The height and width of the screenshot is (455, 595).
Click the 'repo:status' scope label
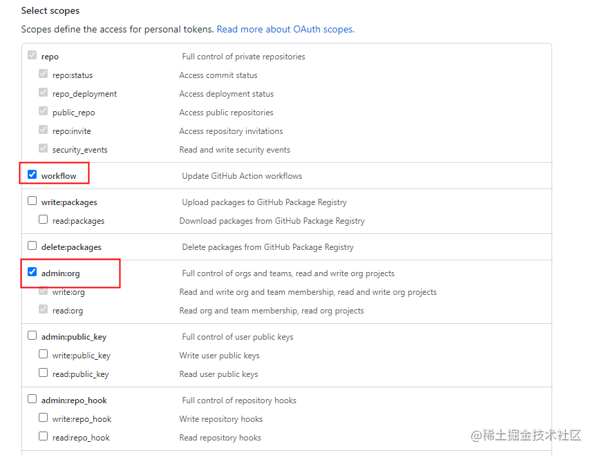73,75
